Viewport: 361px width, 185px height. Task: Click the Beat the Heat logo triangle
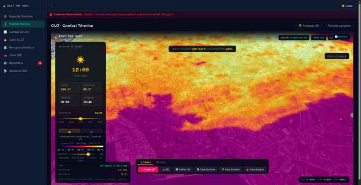click(4, 6)
